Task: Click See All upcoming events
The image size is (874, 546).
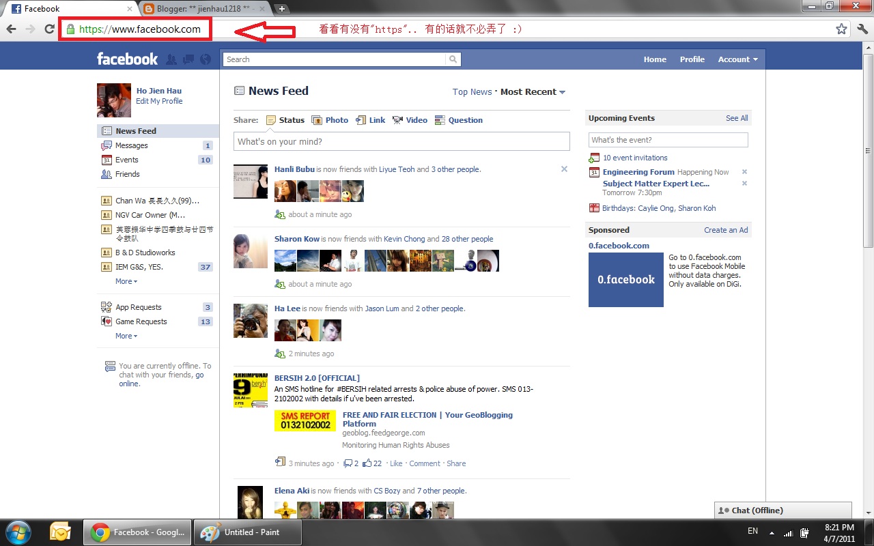Action: [x=737, y=118]
